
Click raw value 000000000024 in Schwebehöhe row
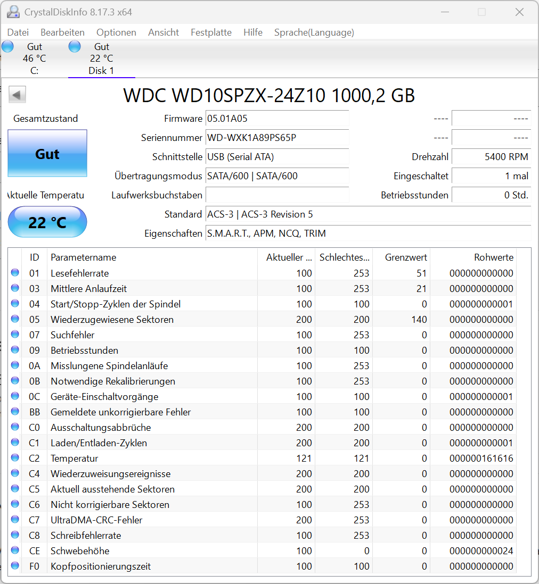point(481,550)
